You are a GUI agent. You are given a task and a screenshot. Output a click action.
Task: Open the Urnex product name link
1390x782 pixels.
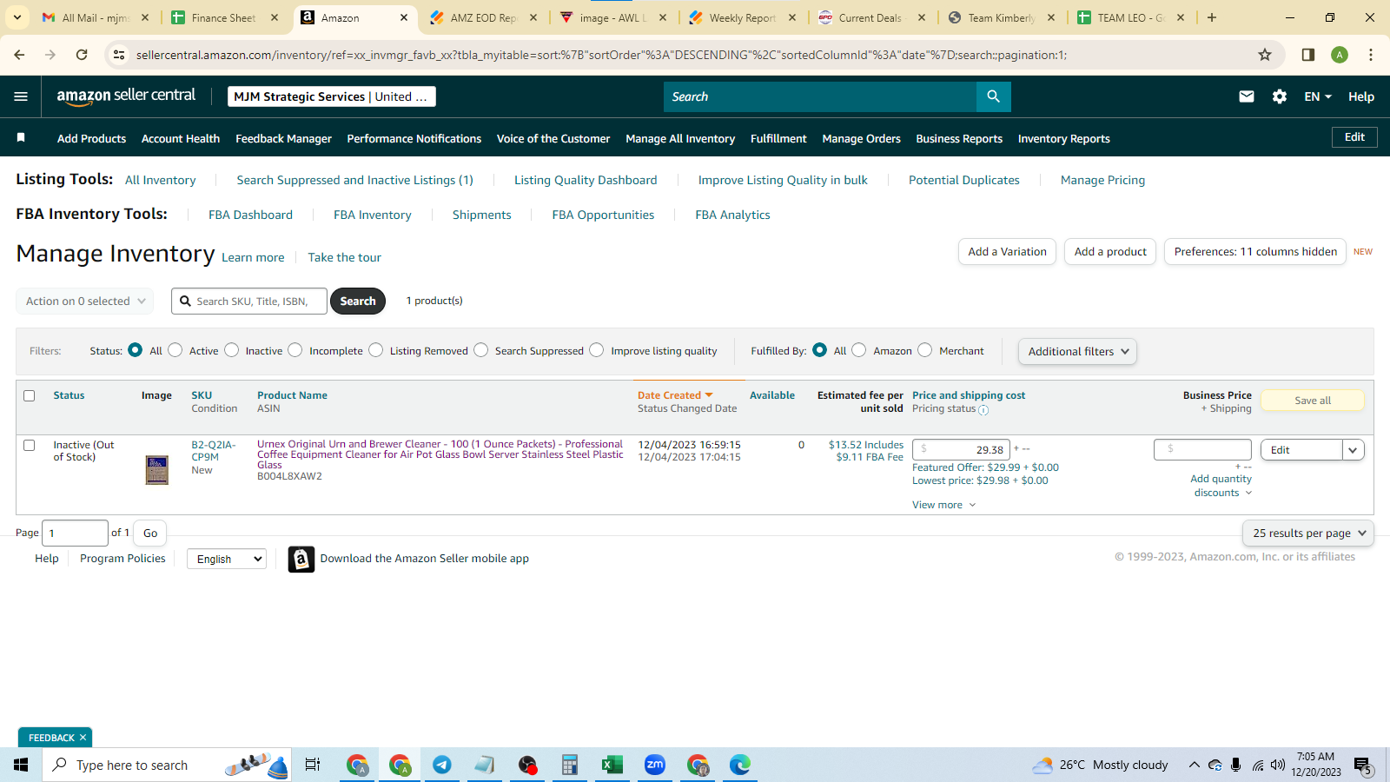tap(440, 454)
